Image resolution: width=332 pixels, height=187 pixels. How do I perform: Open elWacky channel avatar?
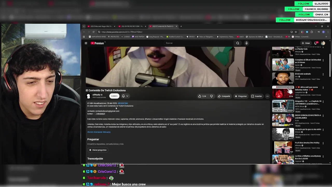[x=88, y=96]
